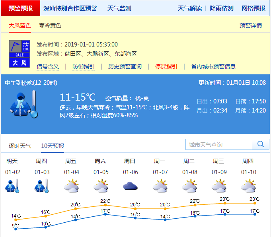271x237 pixels.
Task: Click the 01-10 partly cloudy icon
Action: (248, 186)
